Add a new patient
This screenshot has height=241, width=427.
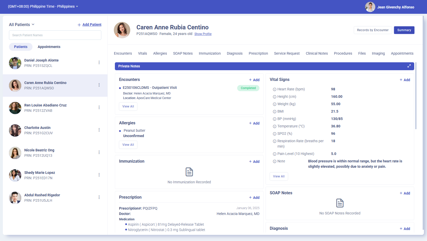pyautogui.click(x=90, y=25)
